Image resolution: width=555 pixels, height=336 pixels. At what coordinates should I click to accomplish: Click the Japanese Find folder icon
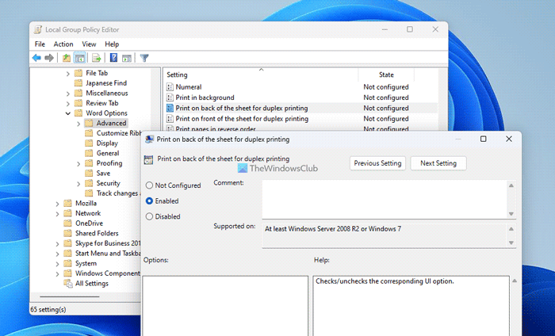coord(78,82)
